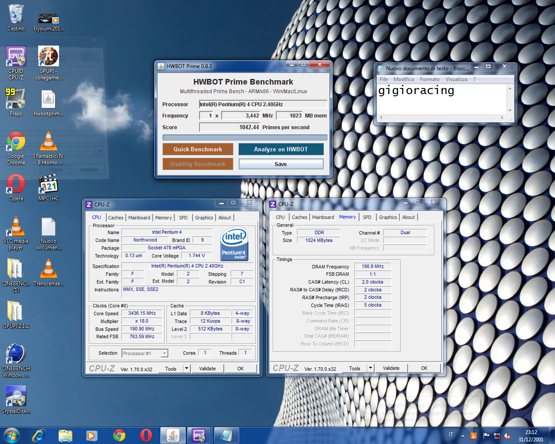Open the Modifica menu in Notepad
This screenshot has width=555, height=444.
tap(404, 79)
